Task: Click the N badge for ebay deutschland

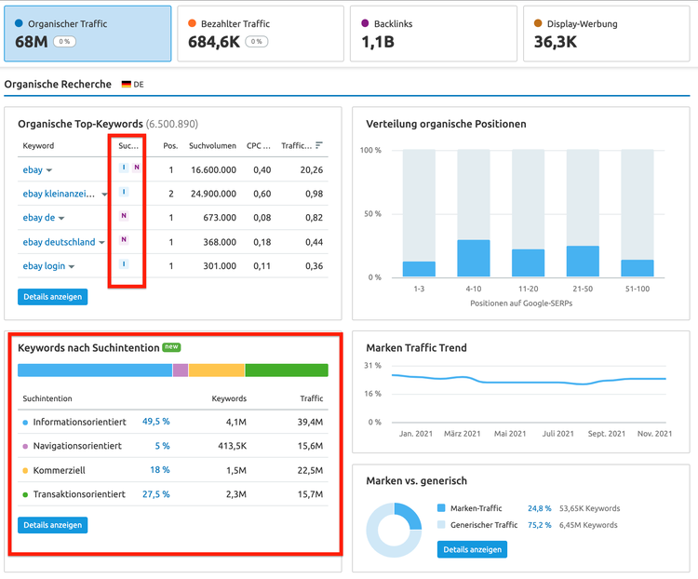Action: click(x=124, y=239)
